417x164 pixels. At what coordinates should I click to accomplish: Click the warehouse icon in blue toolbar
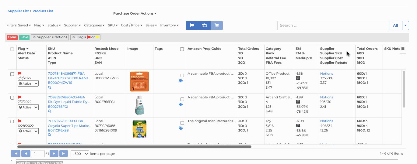[x=204, y=26]
